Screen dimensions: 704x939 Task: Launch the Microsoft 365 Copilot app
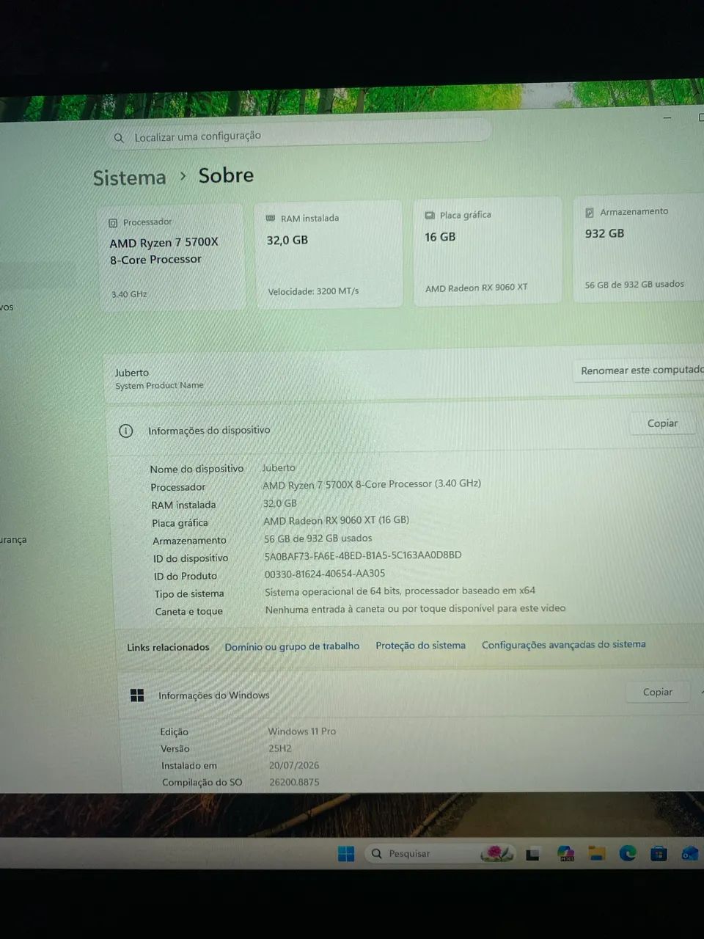click(565, 853)
